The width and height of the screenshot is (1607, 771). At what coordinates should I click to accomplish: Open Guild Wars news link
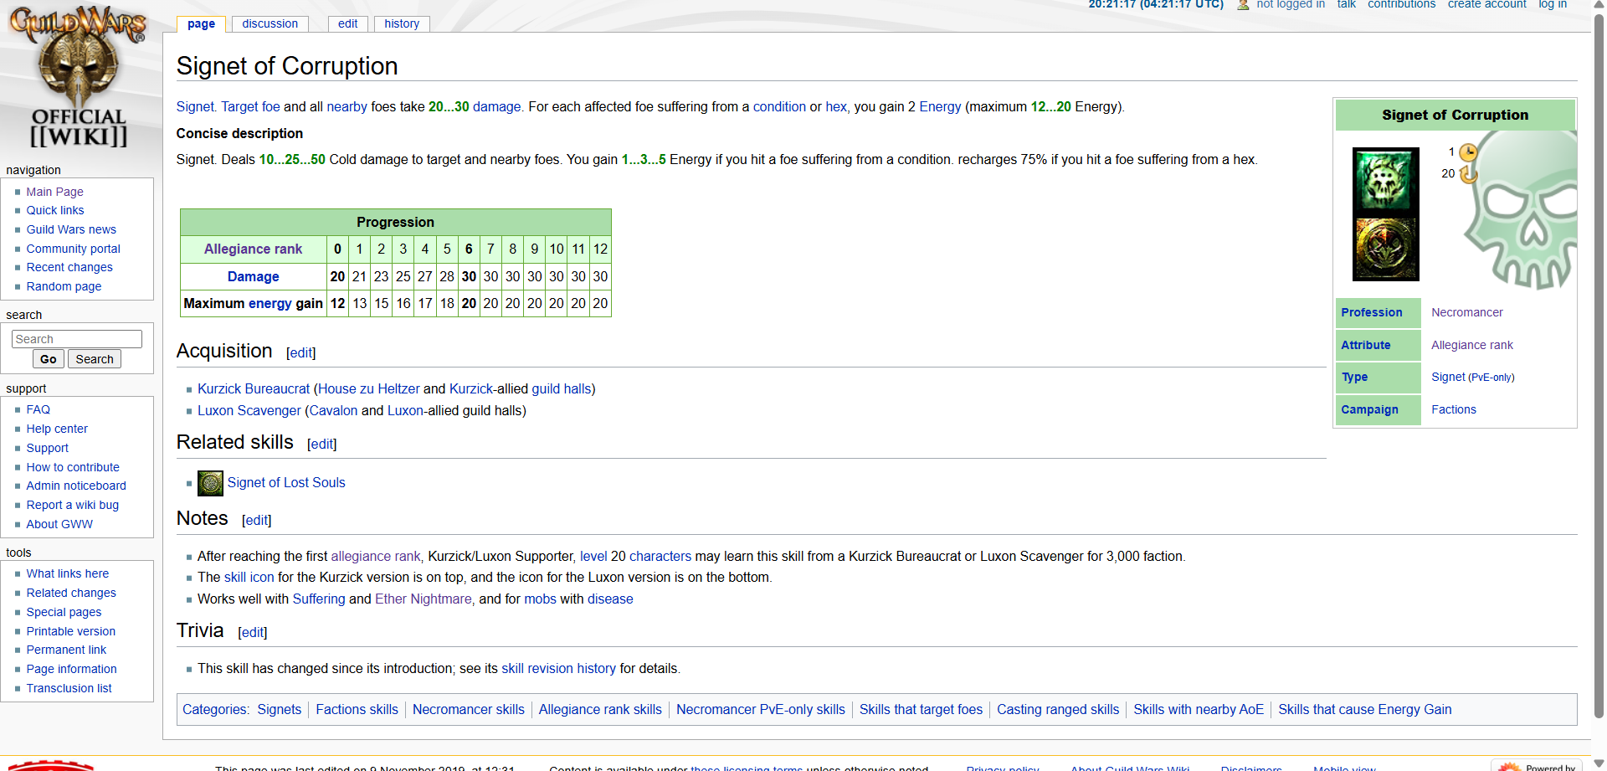71,229
